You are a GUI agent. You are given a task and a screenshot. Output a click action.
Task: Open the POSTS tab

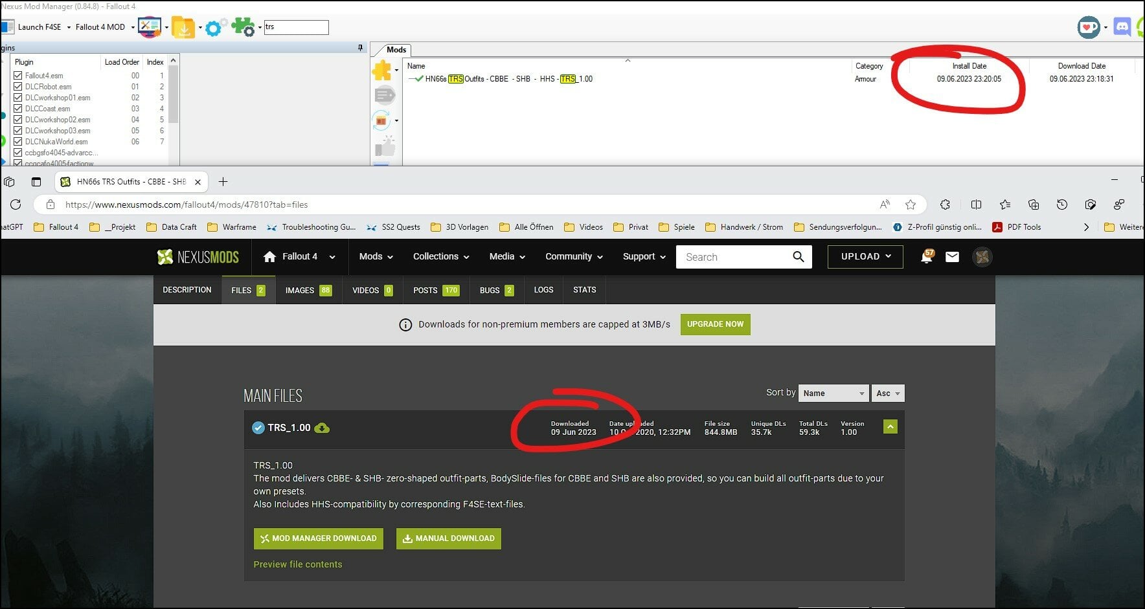pyautogui.click(x=436, y=290)
